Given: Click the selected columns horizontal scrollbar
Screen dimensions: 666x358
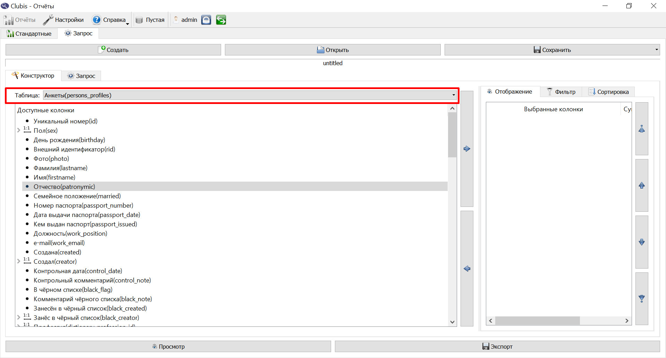Looking at the screenshot, I should pos(558,321).
